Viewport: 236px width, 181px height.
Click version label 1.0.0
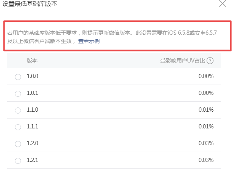[x=32, y=76]
